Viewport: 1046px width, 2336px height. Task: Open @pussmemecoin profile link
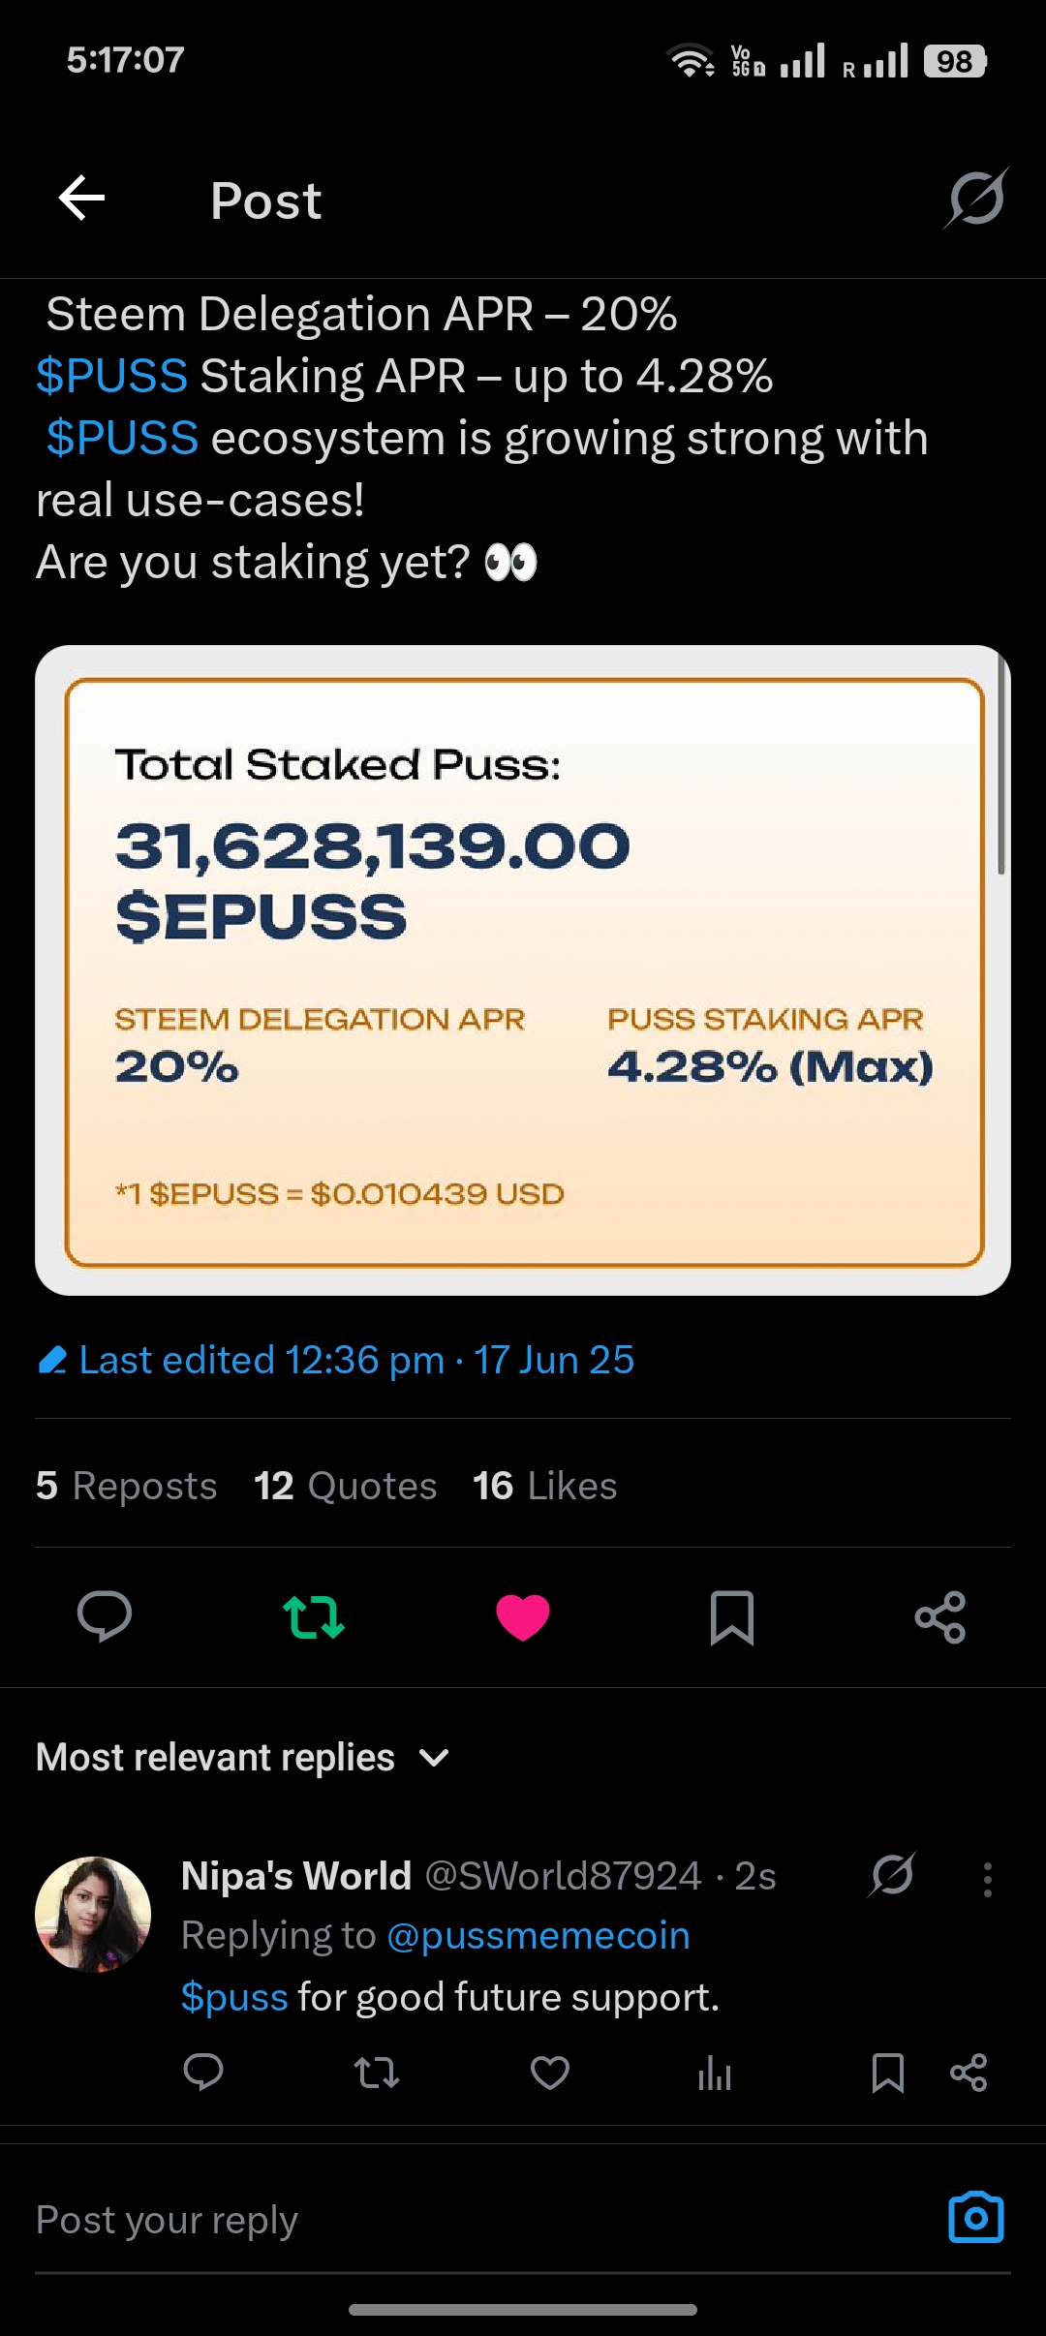pyautogui.click(x=538, y=1935)
